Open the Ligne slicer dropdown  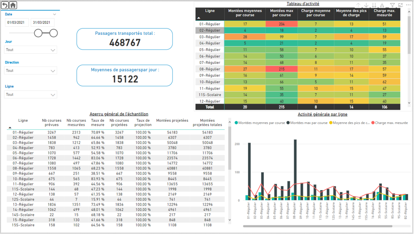point(31,95)
